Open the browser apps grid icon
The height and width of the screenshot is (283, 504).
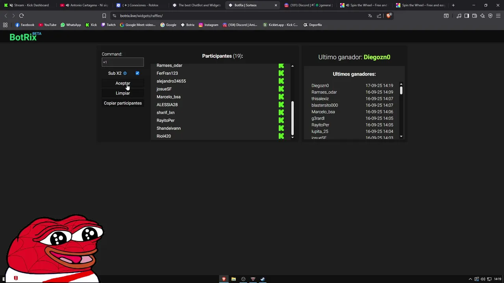point(5,25)
